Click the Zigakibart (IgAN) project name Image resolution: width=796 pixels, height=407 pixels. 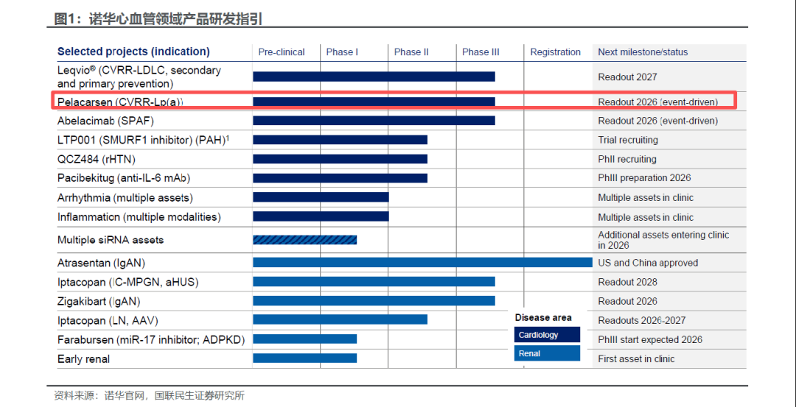pyautogui.click(x=99, y=301)
